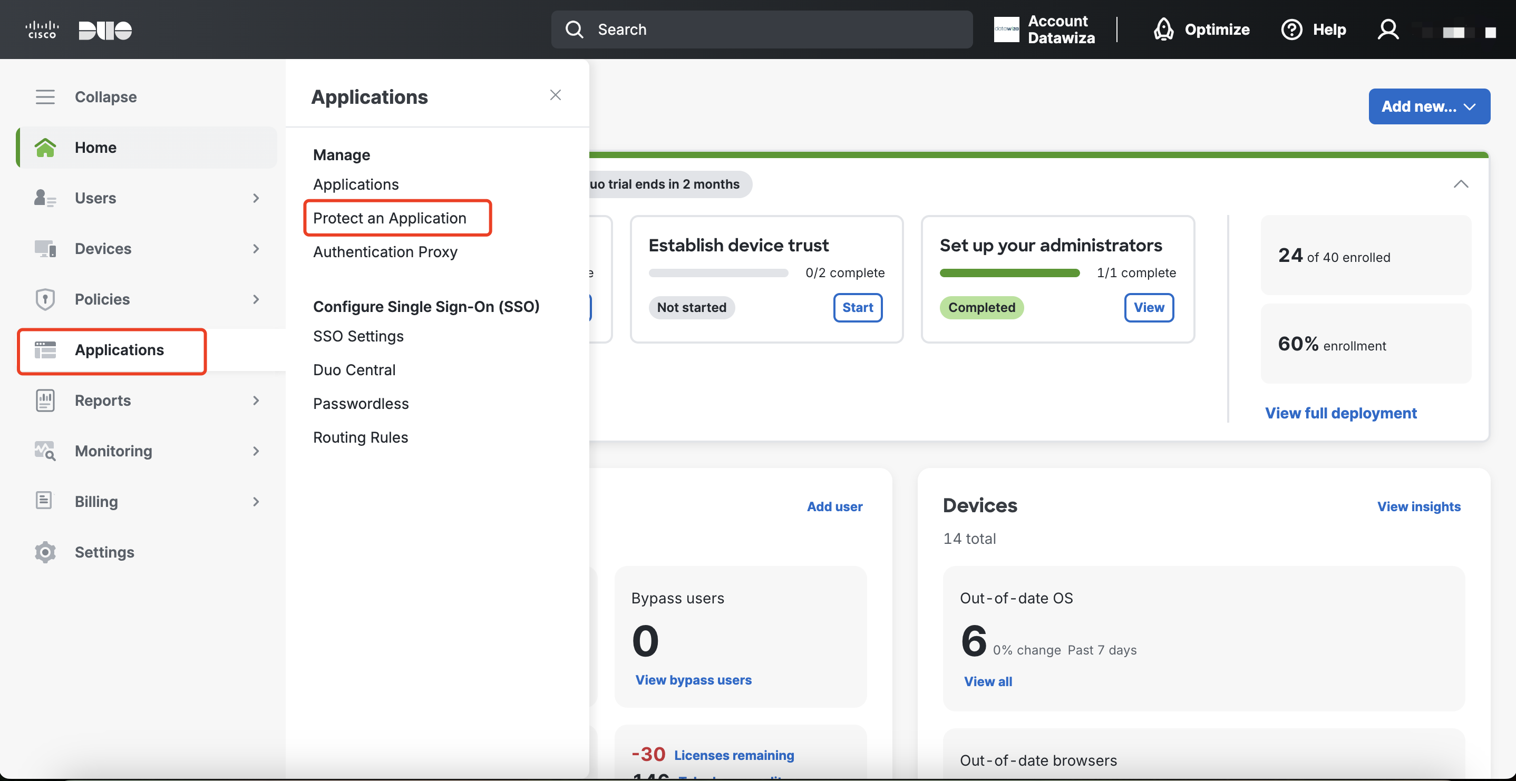
Task: Click the Collapse hamburger icon
Action: [x=45, y=96]
